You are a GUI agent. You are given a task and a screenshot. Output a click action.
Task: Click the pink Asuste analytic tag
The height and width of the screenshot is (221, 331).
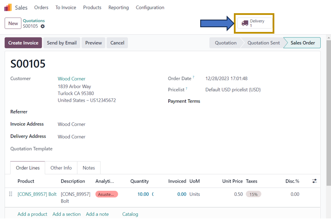tap(106, 194)
